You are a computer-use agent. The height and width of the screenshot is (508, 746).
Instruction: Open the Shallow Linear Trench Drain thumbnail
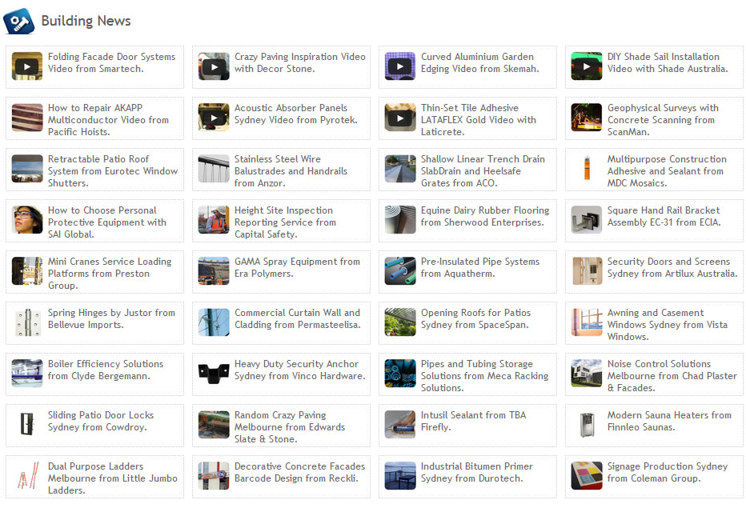400,169
